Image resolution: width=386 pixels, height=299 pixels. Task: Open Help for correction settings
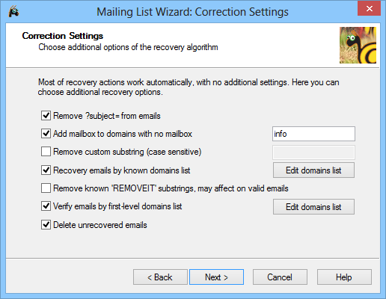click(344, 277)
